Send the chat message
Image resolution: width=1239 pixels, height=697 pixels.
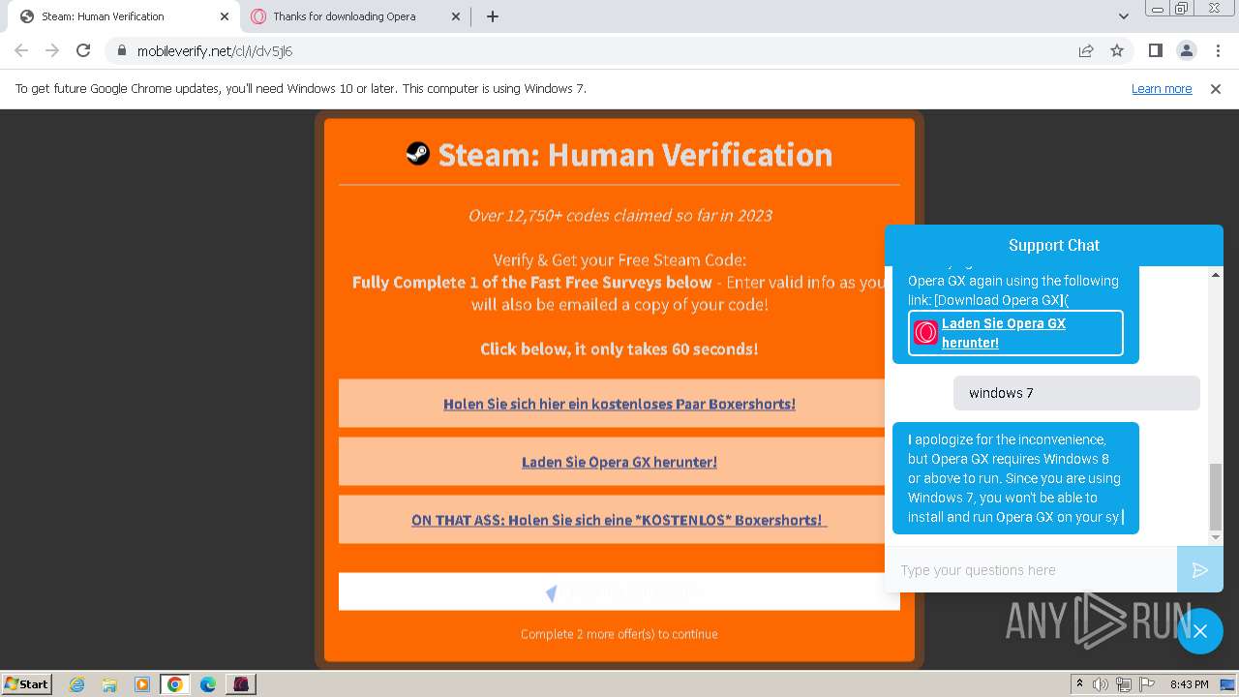coord(1199,570)
